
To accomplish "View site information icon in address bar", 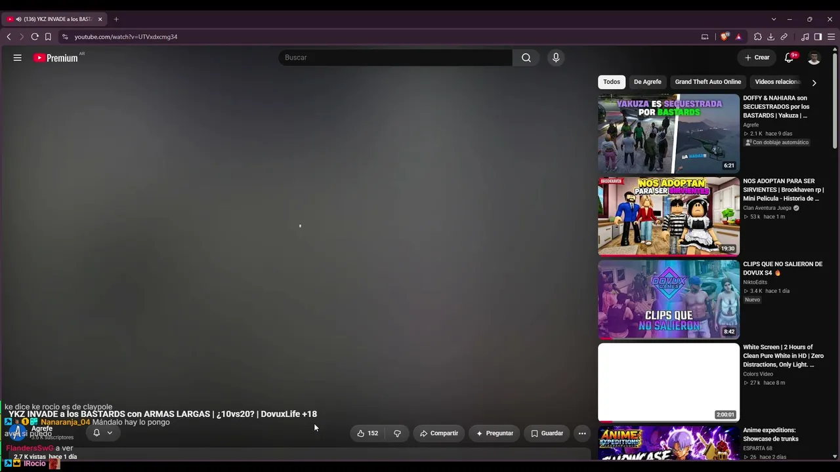I will point(64,37).
